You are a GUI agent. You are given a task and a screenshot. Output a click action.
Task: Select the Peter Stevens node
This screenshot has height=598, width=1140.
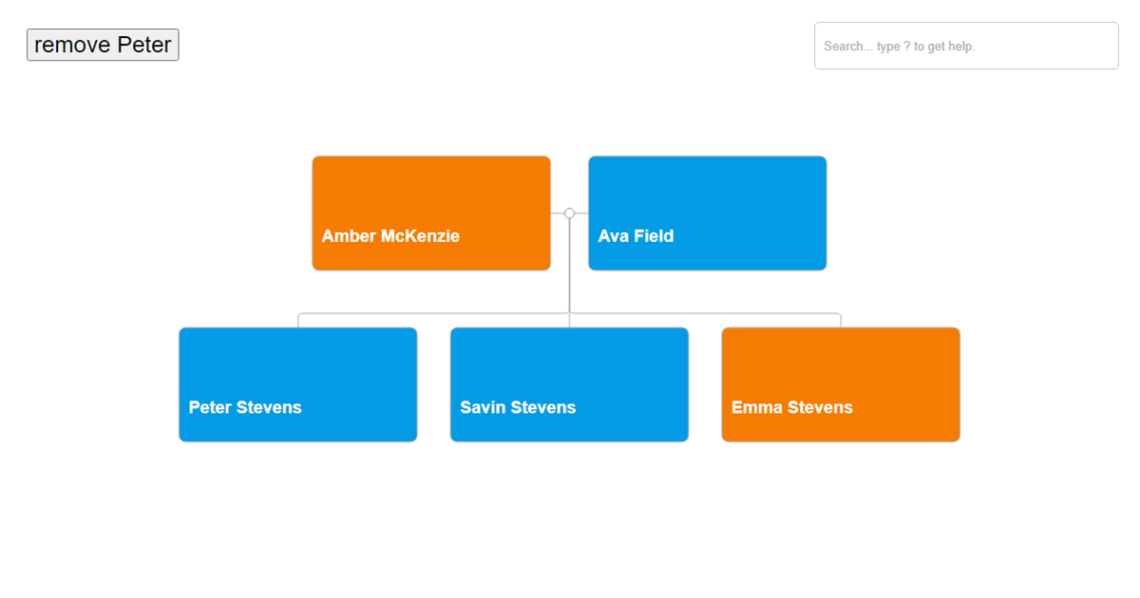(x=297, y=384)
